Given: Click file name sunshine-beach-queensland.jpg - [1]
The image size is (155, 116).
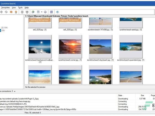Looking at the screenshot, I should [131, 60].
